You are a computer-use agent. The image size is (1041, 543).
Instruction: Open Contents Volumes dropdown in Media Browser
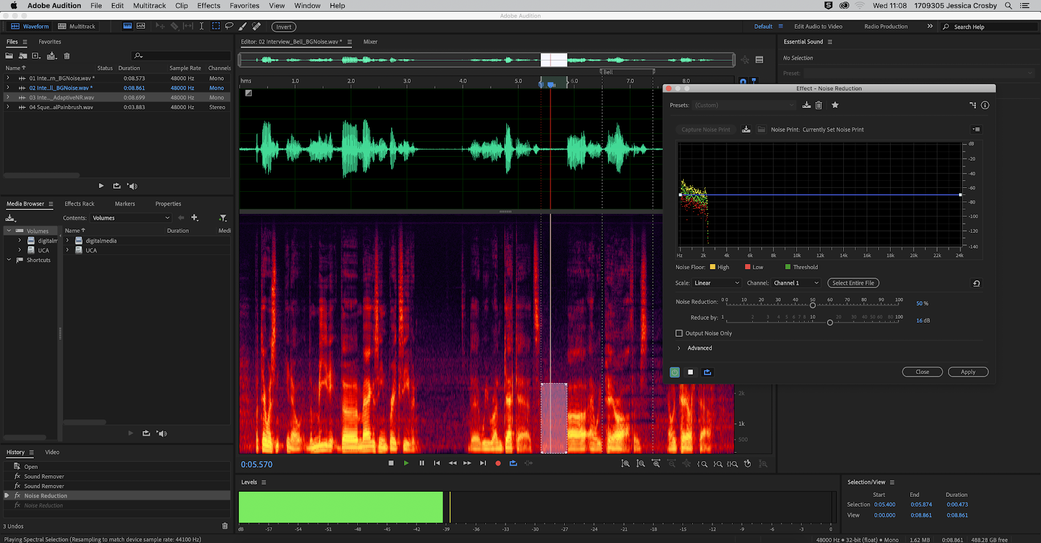coord(131,218)
